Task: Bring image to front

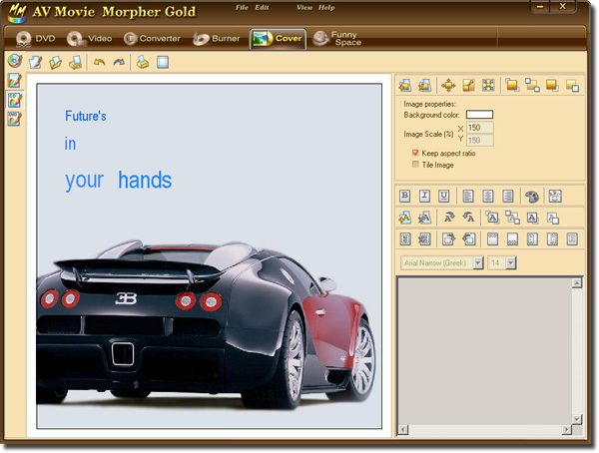Action: click(x=512, y=85)
